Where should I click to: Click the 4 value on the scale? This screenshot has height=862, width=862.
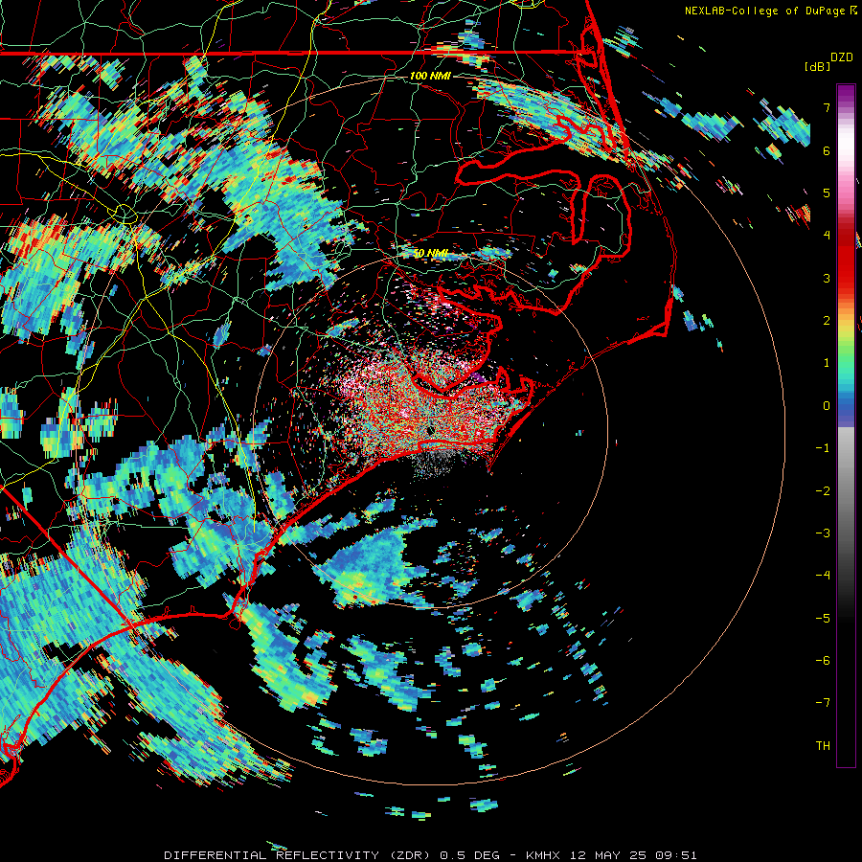(x=827, y=236)
